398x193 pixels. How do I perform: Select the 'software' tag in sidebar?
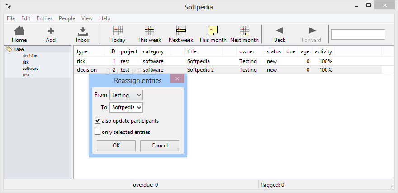[x=30, y=69]
